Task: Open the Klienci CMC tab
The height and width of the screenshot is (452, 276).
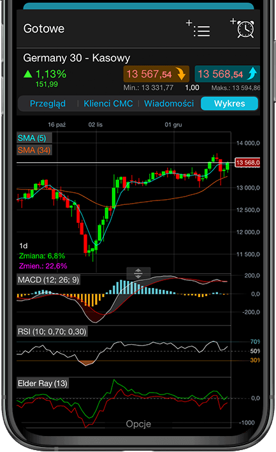Action: coord(108,103)
